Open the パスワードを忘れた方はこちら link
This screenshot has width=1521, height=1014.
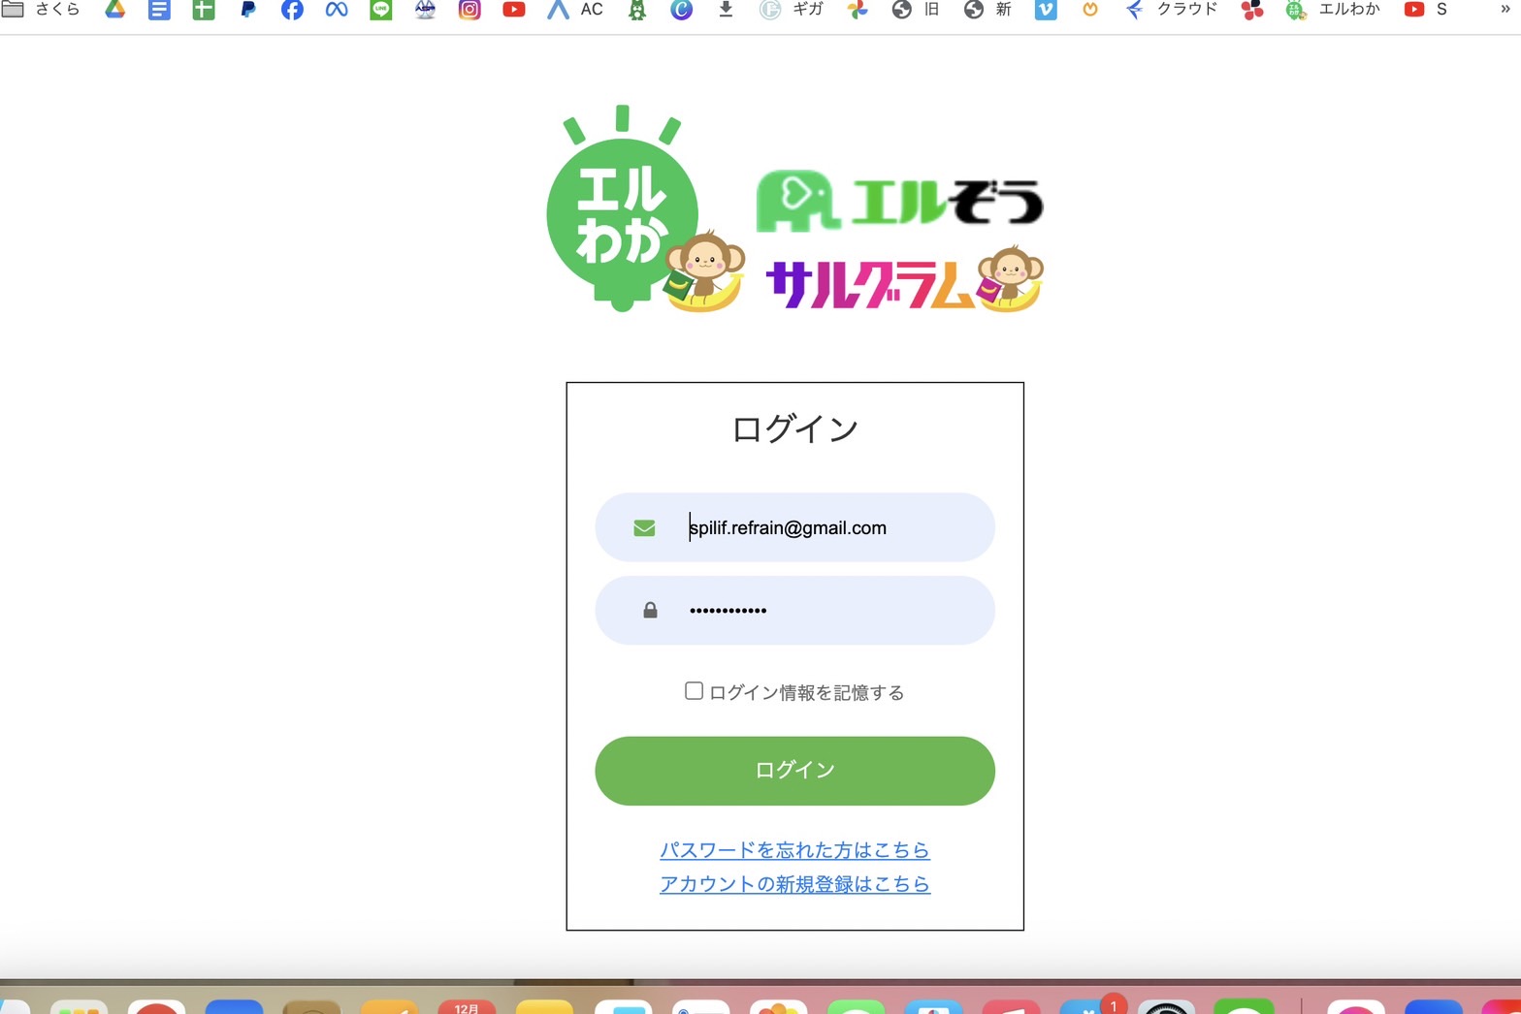(x=794, y=850)
